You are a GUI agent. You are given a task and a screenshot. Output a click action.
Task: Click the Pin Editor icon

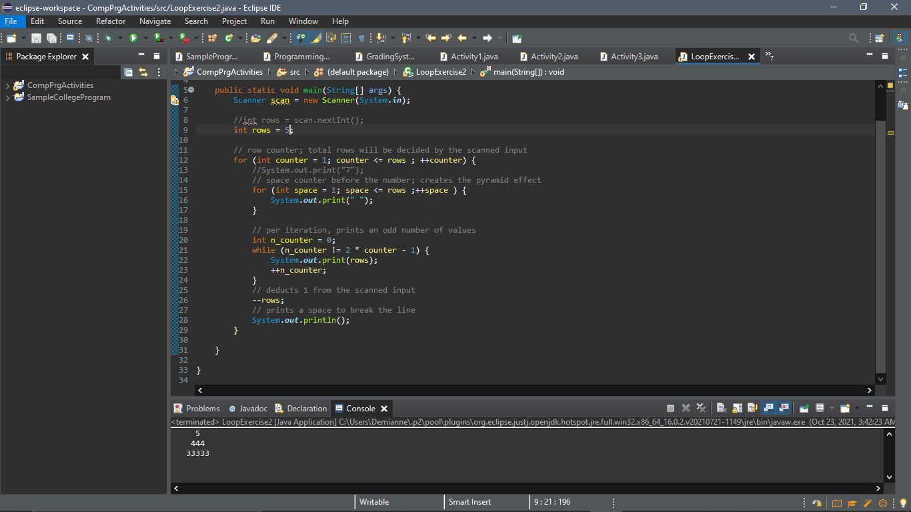click(x=516, y=39)
